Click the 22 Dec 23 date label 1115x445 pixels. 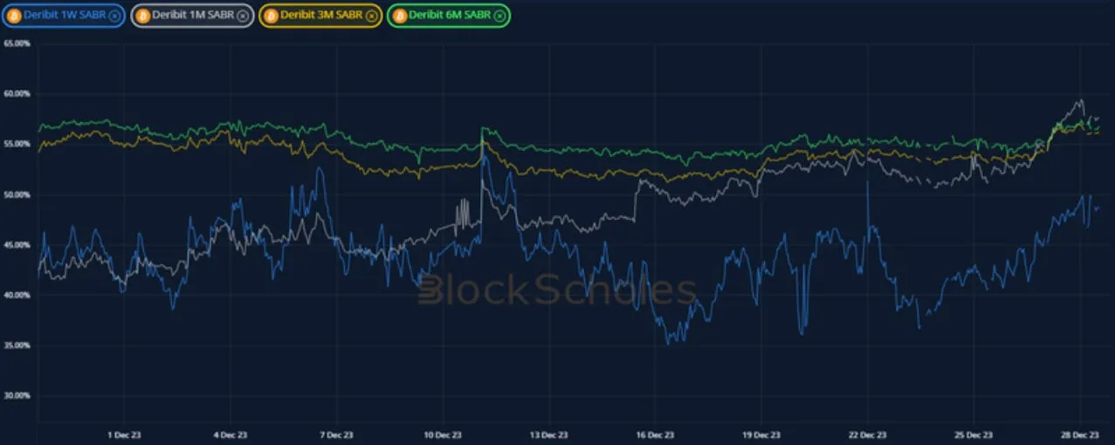coord(868,434)
